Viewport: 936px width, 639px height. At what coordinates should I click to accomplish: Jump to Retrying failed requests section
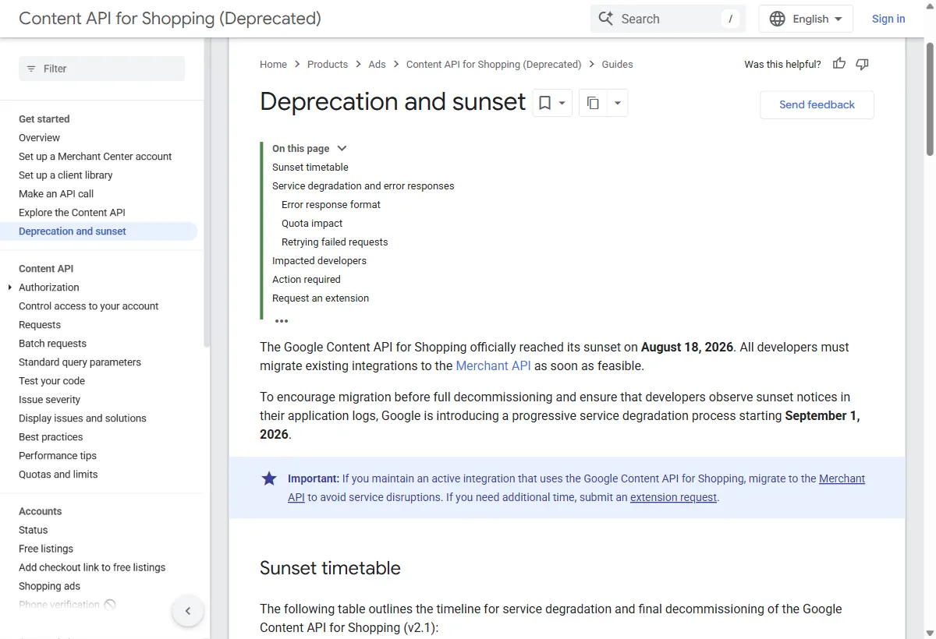coord(335,242)
